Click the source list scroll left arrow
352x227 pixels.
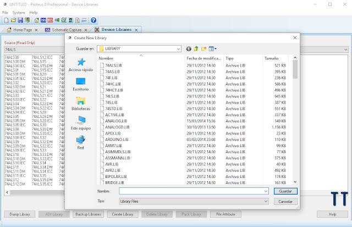pyautogui.click(x=7, y=193)
